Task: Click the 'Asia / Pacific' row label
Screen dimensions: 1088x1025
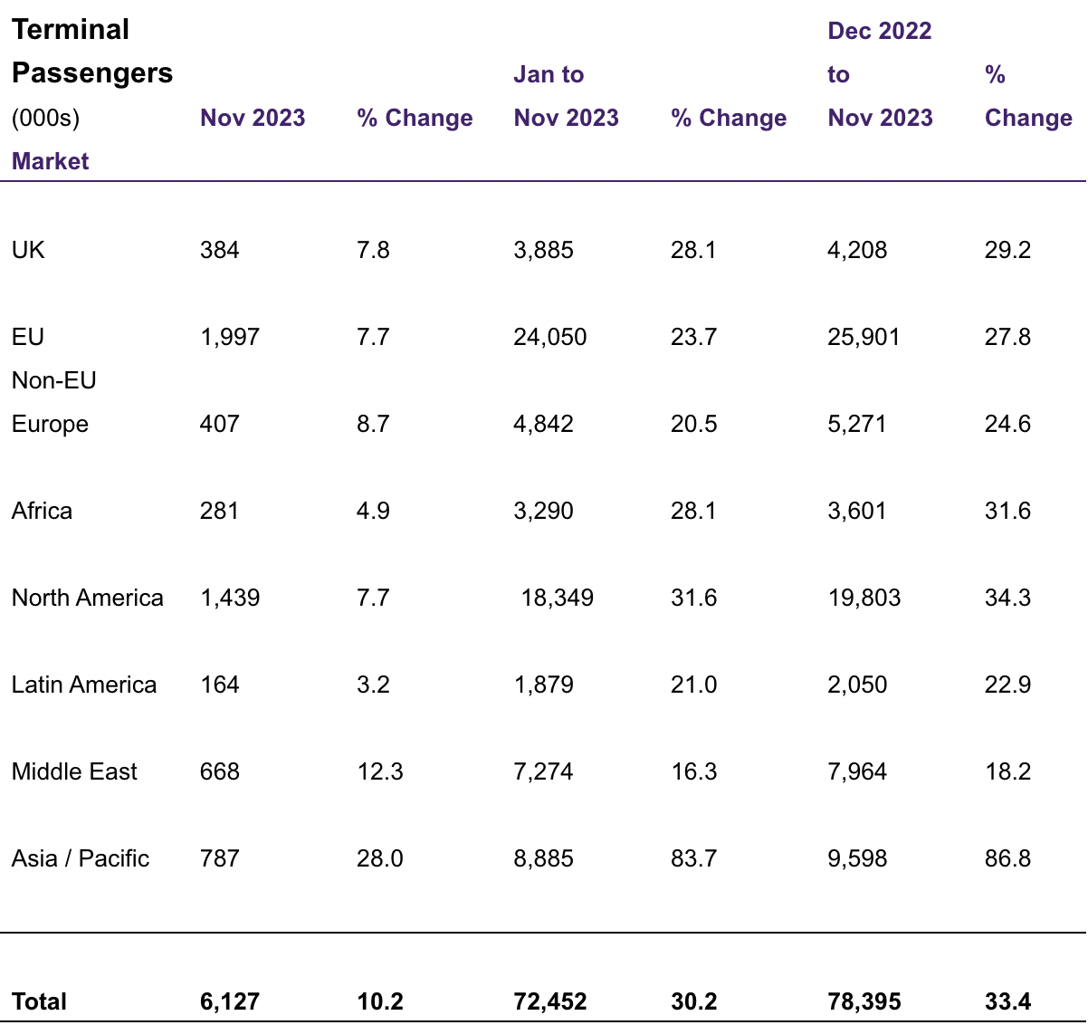Action: tap(81, 858)
